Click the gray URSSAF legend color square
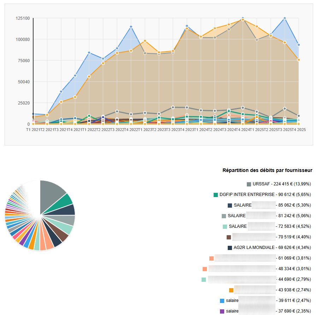The image size is (316, 315). pyautogui.click(x=248, y=184)
